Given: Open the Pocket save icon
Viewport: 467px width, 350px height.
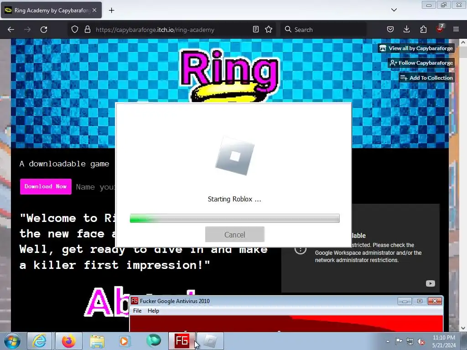Looking at the screenshot, I should 390,29.
